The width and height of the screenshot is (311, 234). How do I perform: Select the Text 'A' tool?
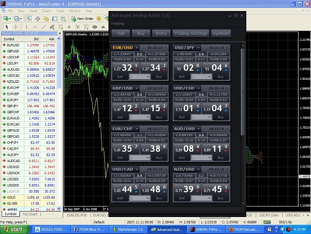tap(69, 27)
